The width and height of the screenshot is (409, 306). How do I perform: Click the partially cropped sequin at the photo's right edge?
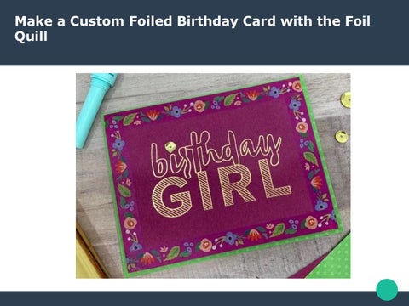(x=346, y=99)
